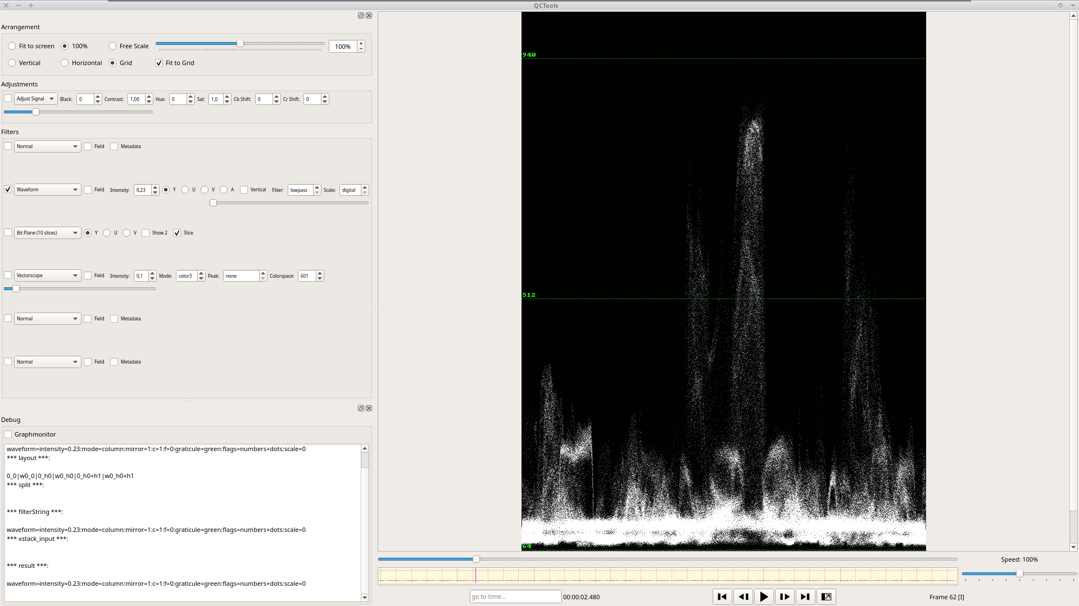Expand the Adjust Signal dropdown

point(35,99)
